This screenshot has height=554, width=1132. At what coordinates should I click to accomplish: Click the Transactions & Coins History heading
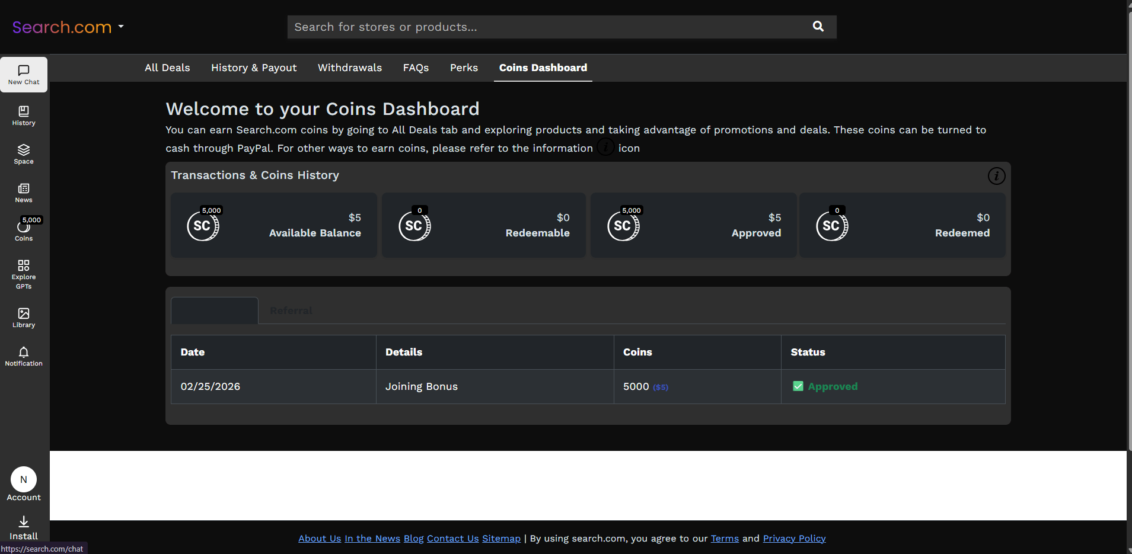[x=255, y=175]
